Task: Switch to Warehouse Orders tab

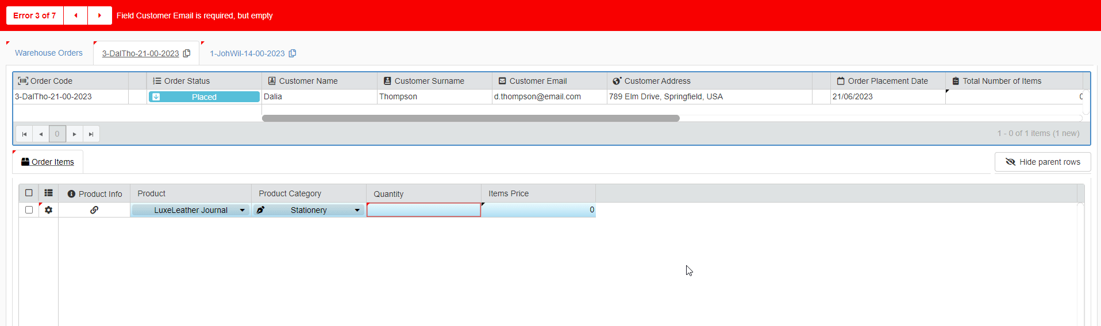Action: pos(49,53)
